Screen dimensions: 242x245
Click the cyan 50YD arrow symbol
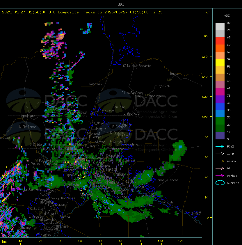(x=220, y=147)
